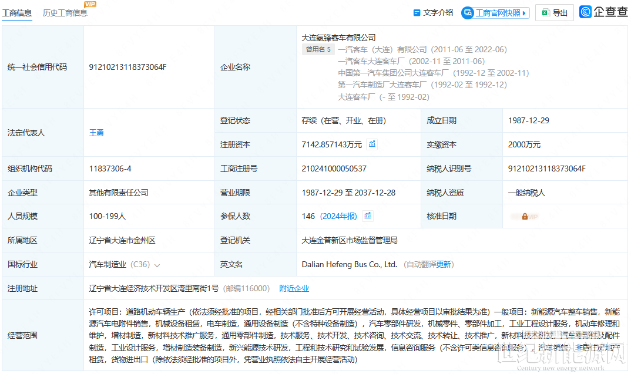
Task: Click chart icon beside 注册资本 amount
Action: pyautogui.click(x=372, y=144)
